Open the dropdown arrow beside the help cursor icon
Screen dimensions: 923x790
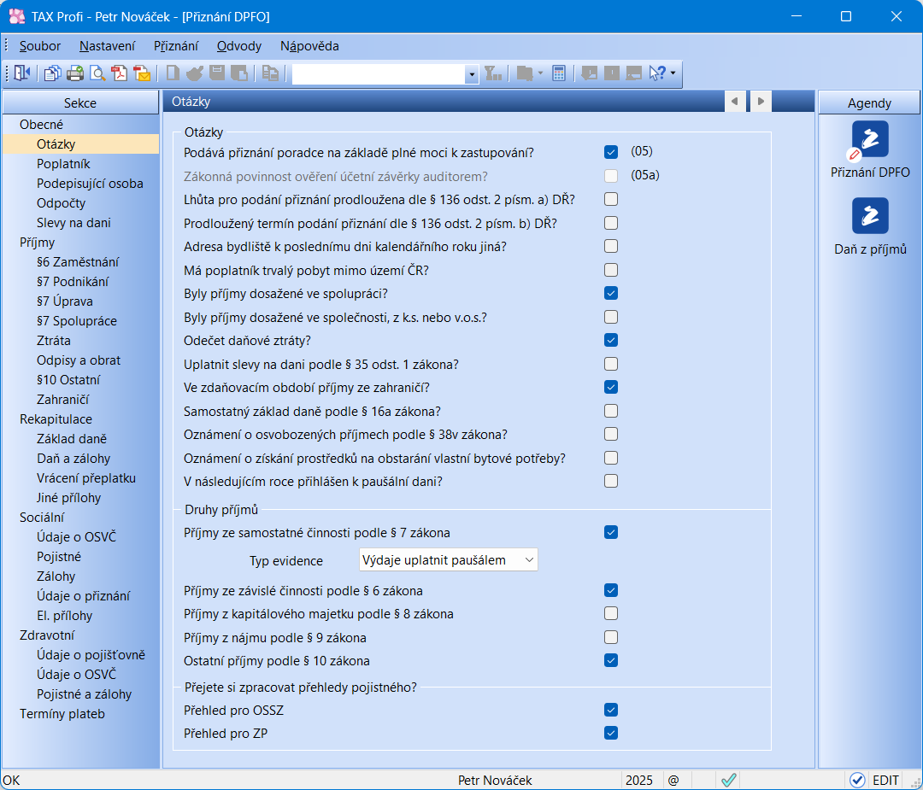[x=673, y=73]
